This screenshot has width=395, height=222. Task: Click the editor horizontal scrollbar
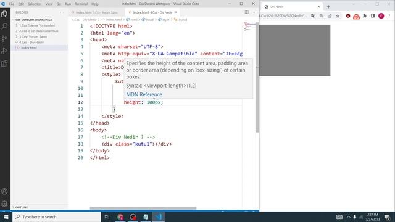point(143,208)
